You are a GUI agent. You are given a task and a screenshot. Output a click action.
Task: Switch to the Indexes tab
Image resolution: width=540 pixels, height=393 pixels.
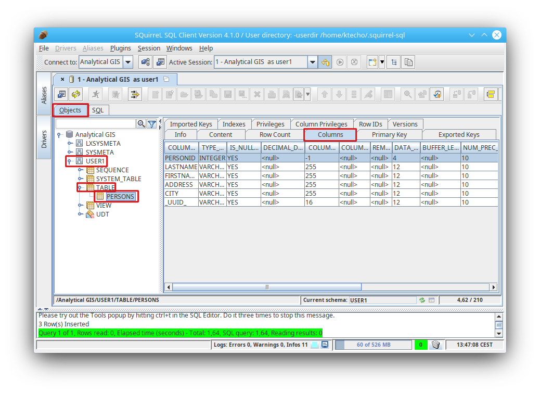click(x=234, y=124)
